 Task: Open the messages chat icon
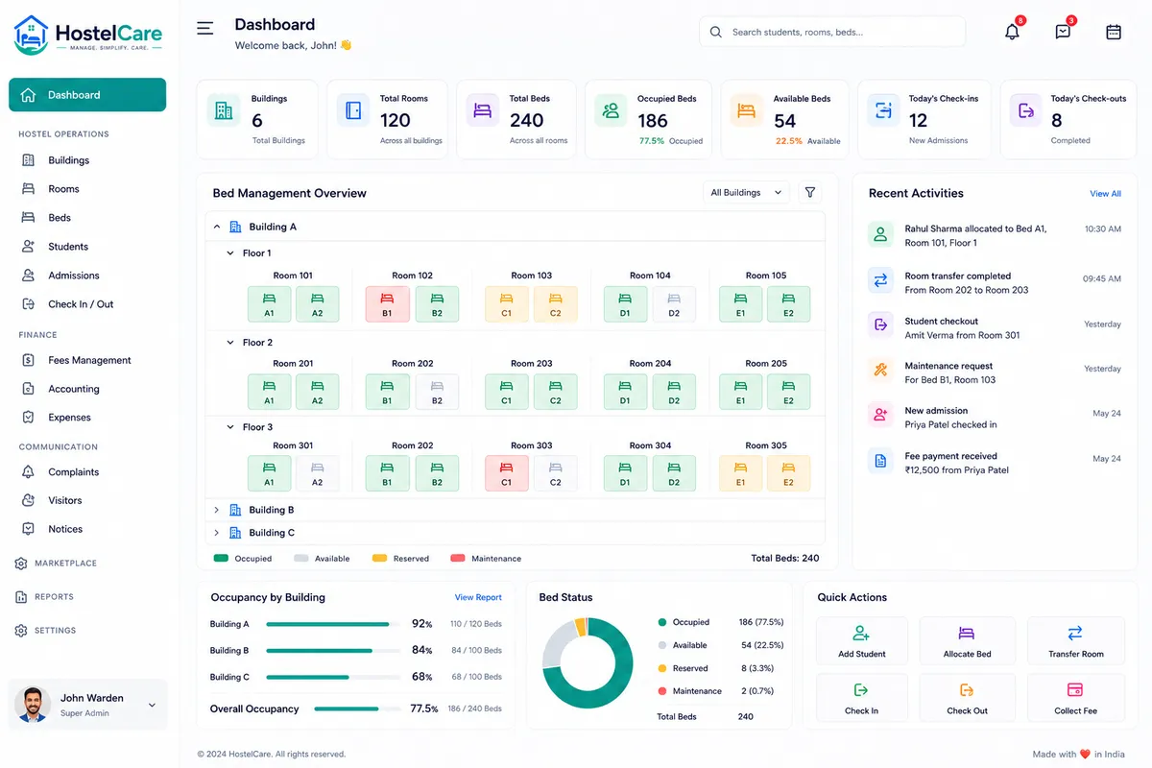pos(1063,32)
